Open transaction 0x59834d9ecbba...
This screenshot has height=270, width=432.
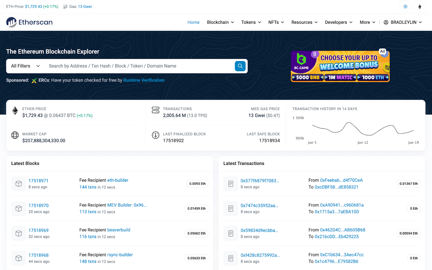(x=259, y=230)
